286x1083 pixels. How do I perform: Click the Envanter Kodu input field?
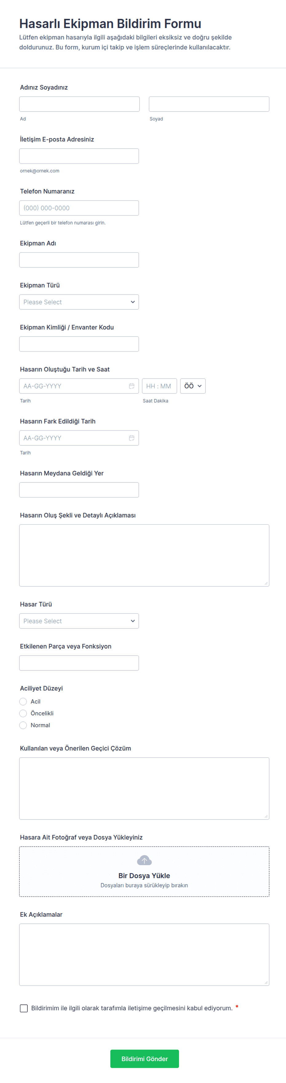click(x=79, y=344)
